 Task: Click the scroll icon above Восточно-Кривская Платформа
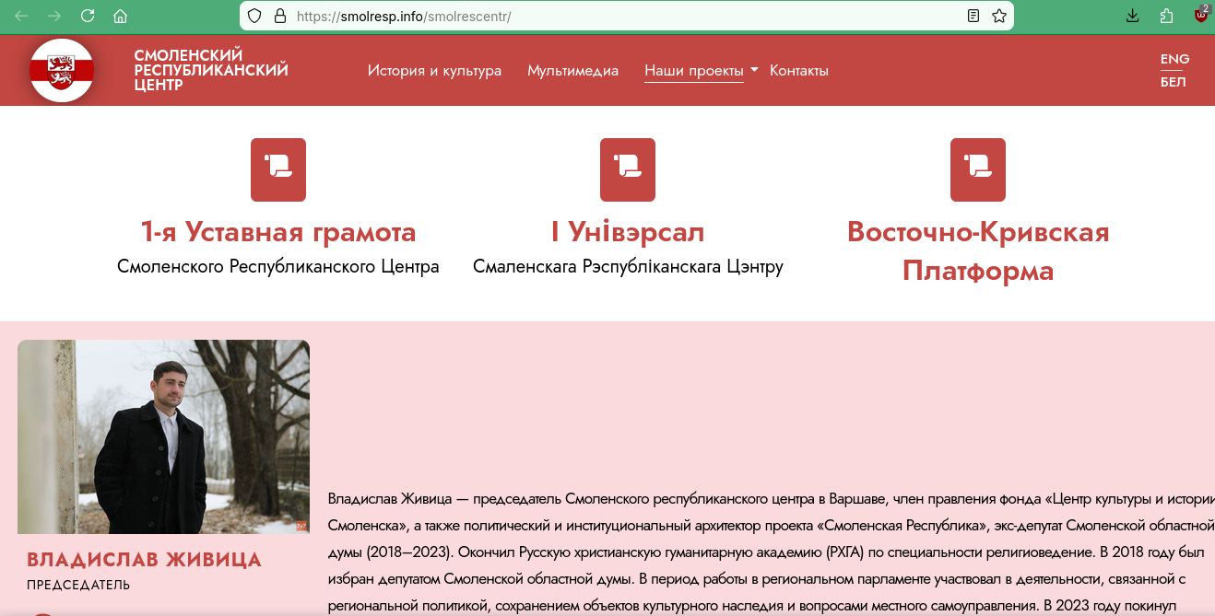coord(978,169)
